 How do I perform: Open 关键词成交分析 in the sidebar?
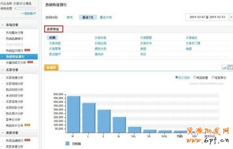point(16,63)
